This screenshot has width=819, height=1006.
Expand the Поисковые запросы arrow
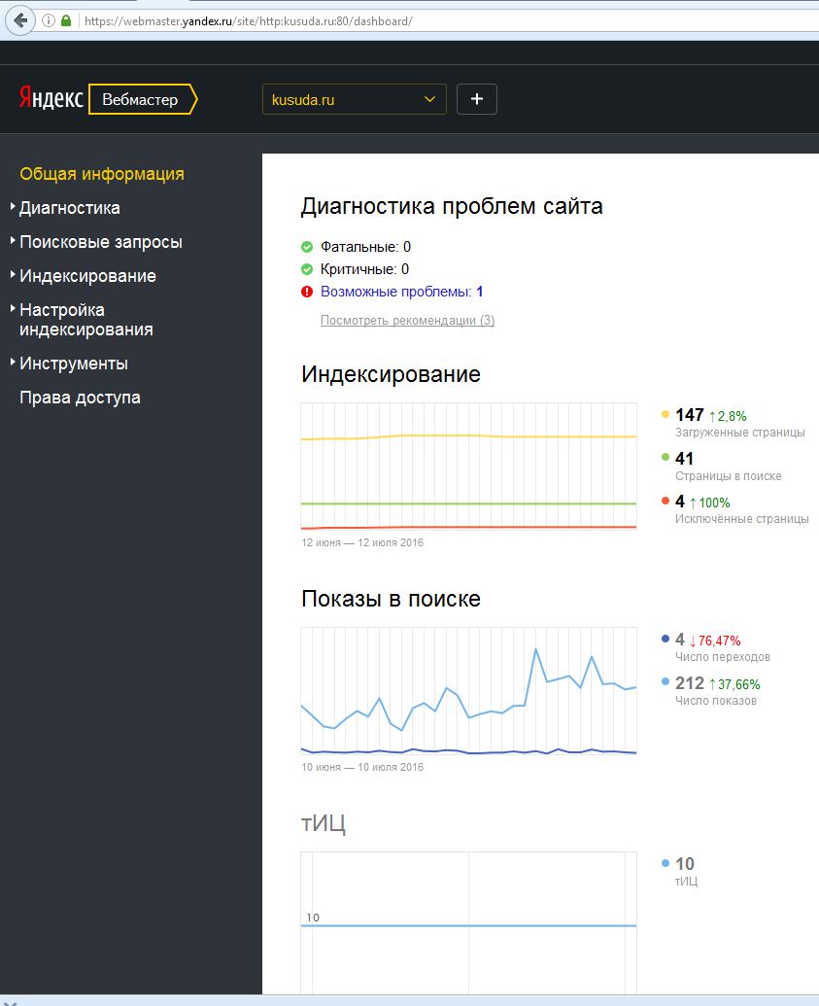(x=13, y=241)
